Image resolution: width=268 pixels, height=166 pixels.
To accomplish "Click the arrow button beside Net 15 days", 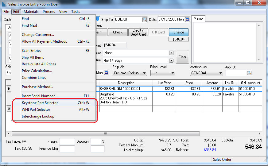I will [171, 61].
